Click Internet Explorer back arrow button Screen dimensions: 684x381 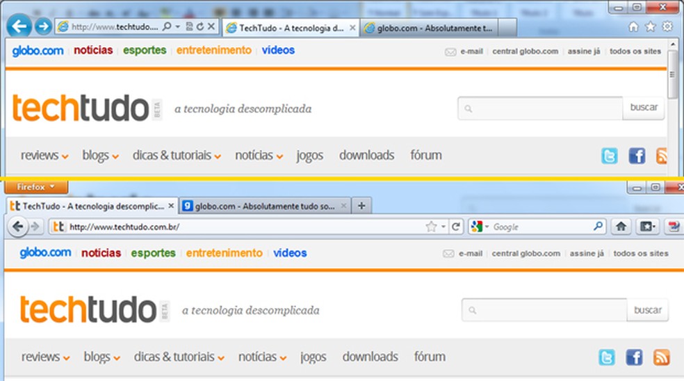[19, 26]
